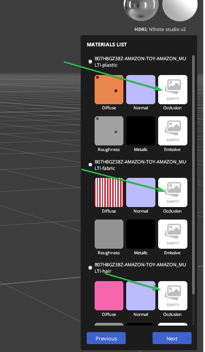
Task: Select the fabric material radio button
Action: point(90,165)
